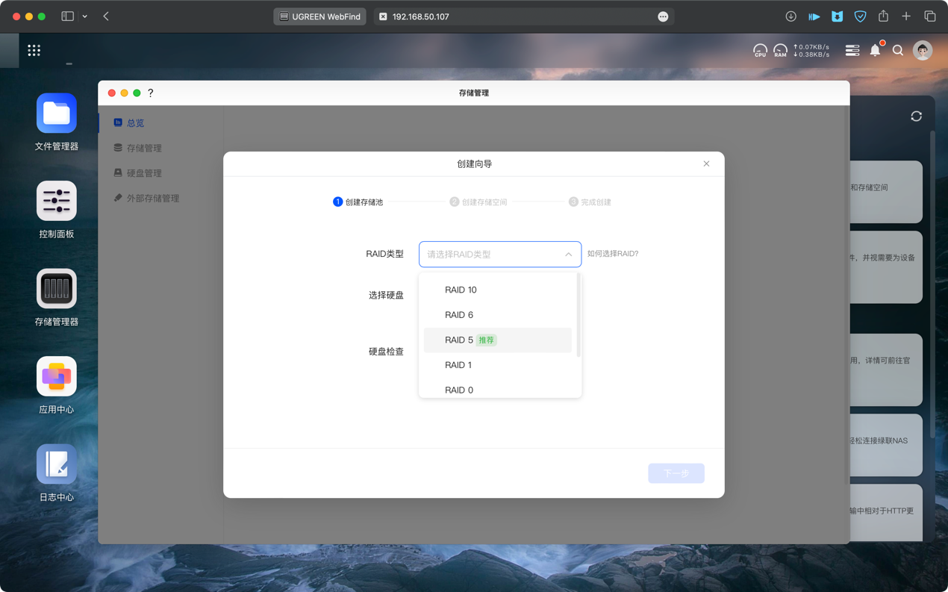This screenshot has width=948, height=592.
Task: Pick RAID 1 in the dropdown
Action: (x=458, y=365)
